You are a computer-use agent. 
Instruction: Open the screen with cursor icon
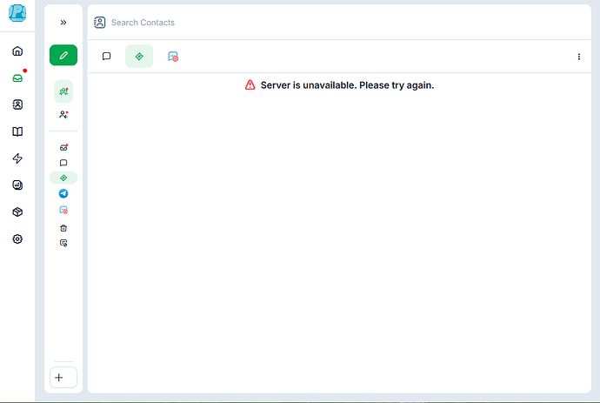(63, 243)
